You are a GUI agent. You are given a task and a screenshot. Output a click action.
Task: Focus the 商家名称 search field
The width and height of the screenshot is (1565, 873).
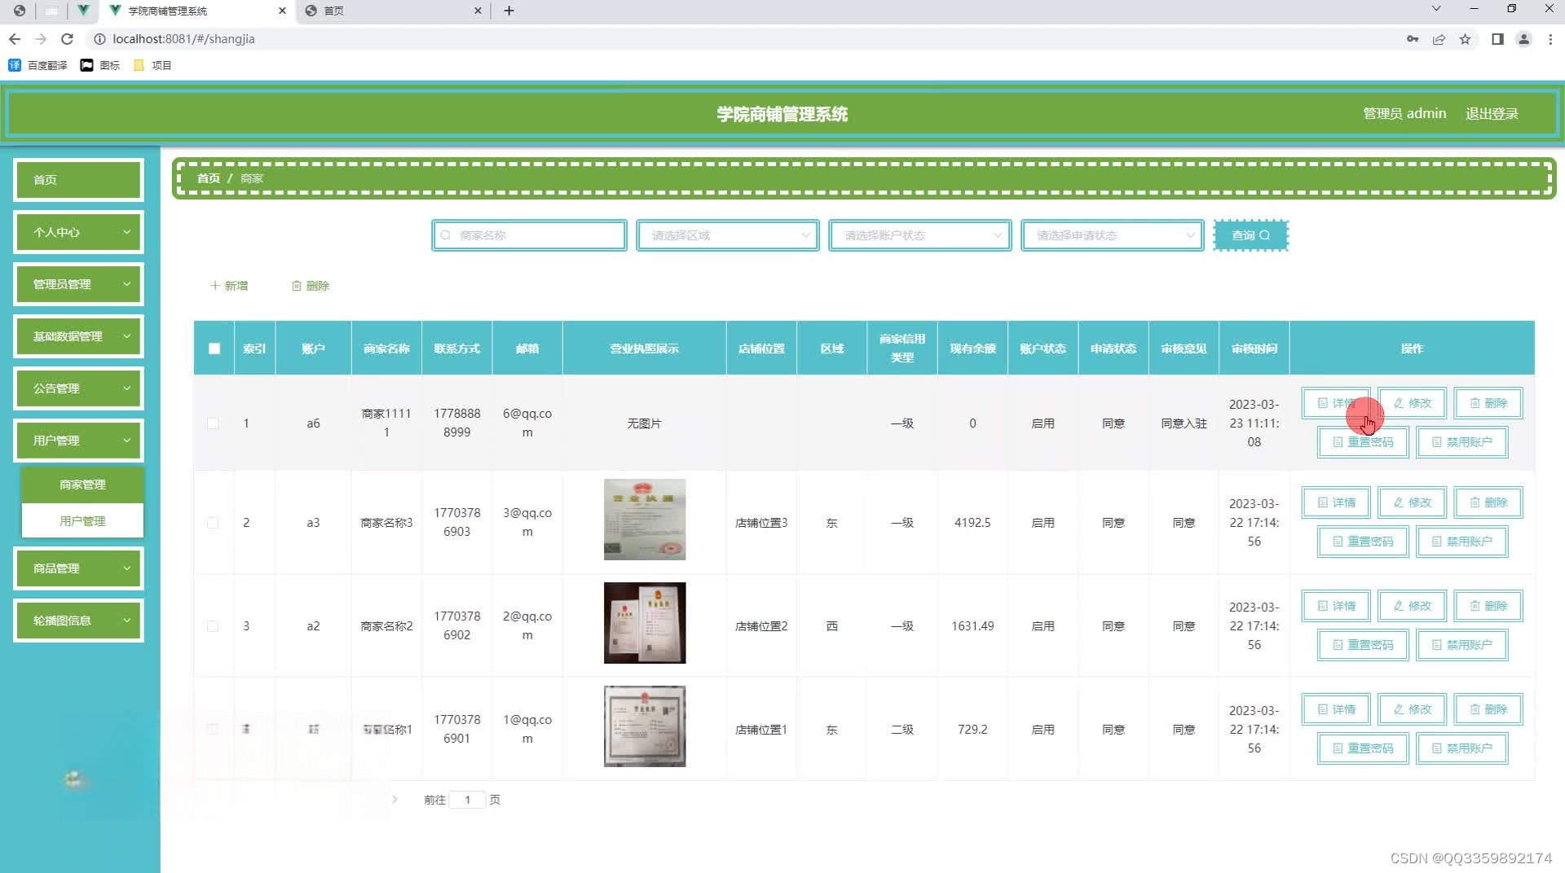pyautogui.click(x=529, y=235)
